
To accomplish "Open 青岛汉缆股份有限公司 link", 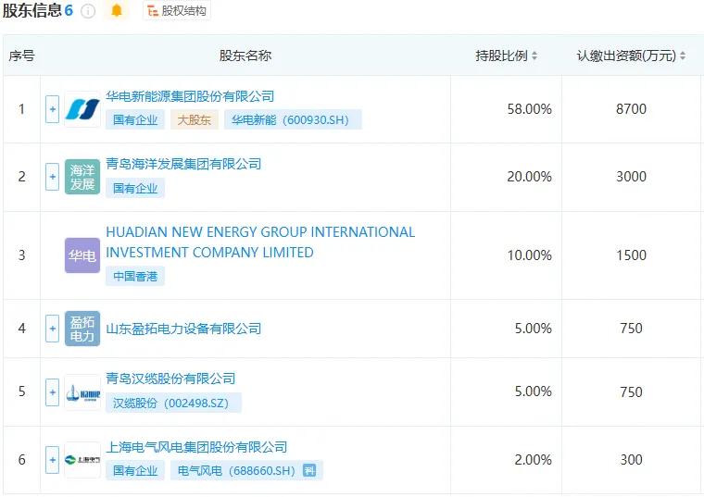I will [x=170, y=379].
